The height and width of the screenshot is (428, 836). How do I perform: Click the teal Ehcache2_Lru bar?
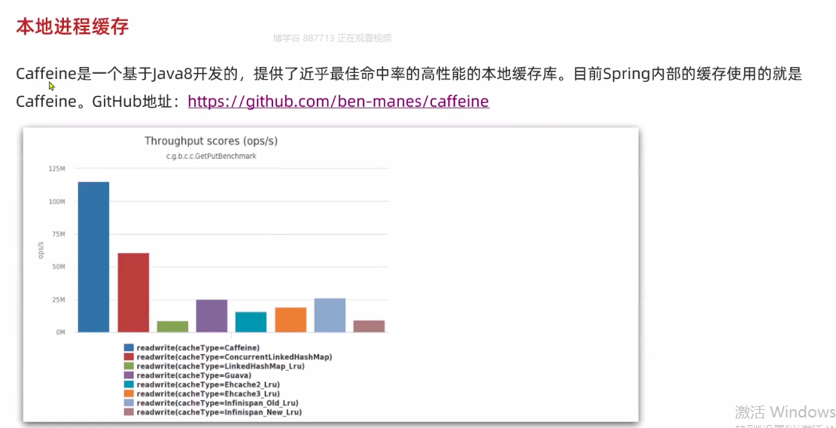251,322
